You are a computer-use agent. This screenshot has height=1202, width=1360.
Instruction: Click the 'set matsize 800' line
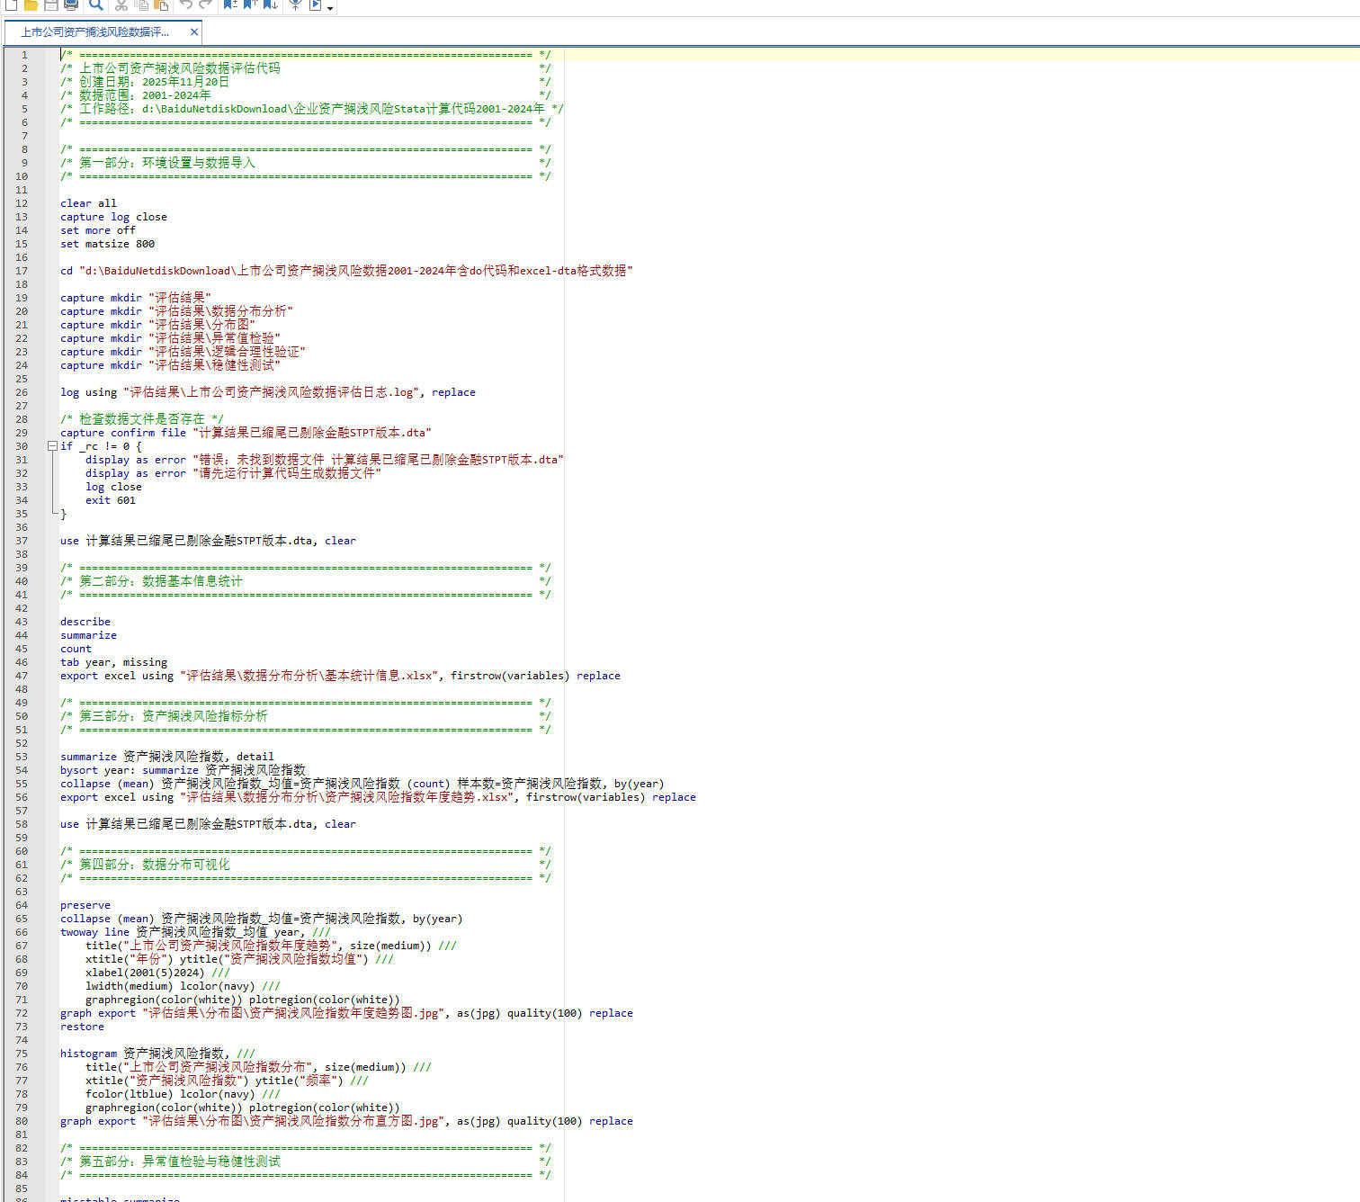(107, 244)
